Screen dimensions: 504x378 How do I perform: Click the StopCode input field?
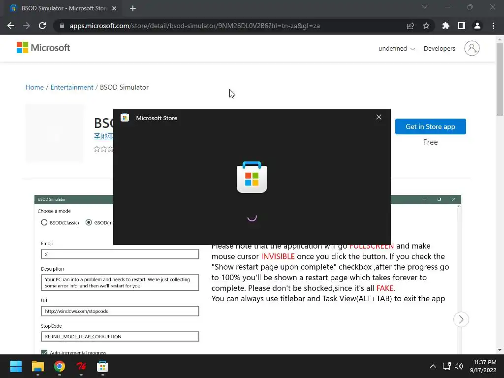coord(120,337)
